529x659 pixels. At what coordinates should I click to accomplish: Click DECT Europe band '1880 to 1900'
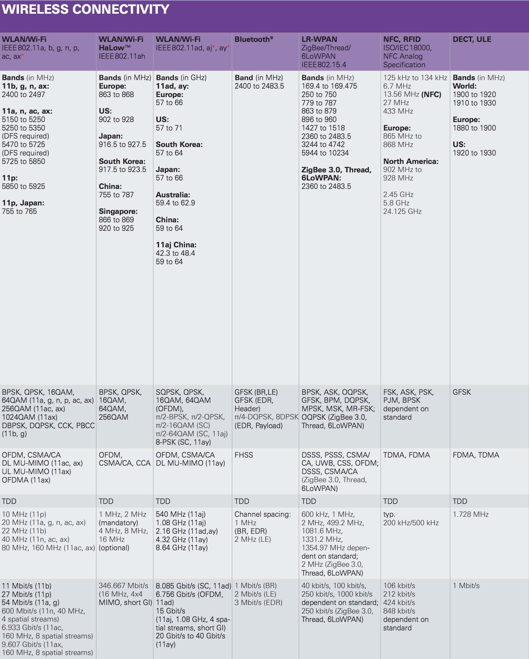click(474, 128)
